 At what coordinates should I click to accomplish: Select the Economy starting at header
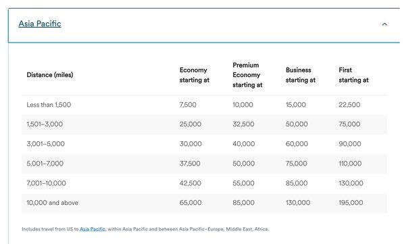(195, 75)
